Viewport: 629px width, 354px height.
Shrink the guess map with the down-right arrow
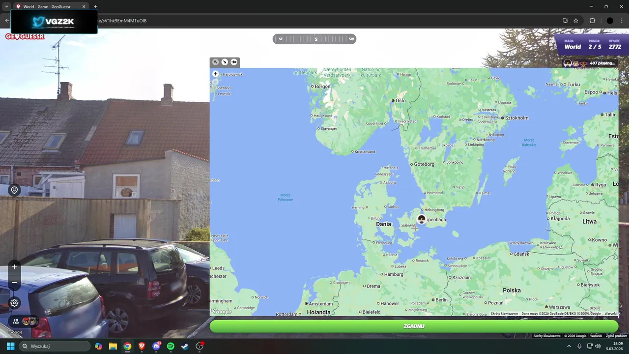[225, 62]
